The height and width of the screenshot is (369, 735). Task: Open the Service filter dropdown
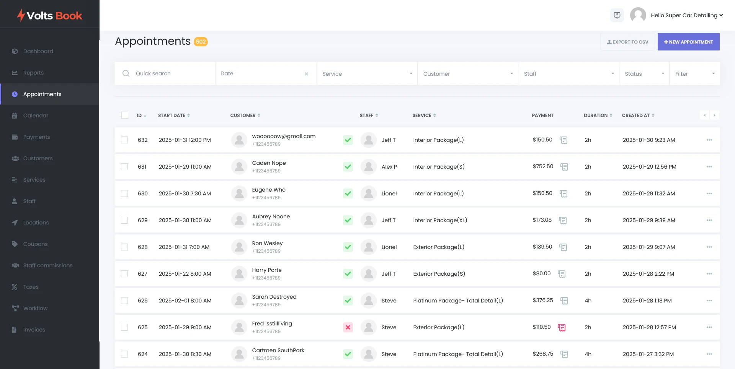(366, 73)
